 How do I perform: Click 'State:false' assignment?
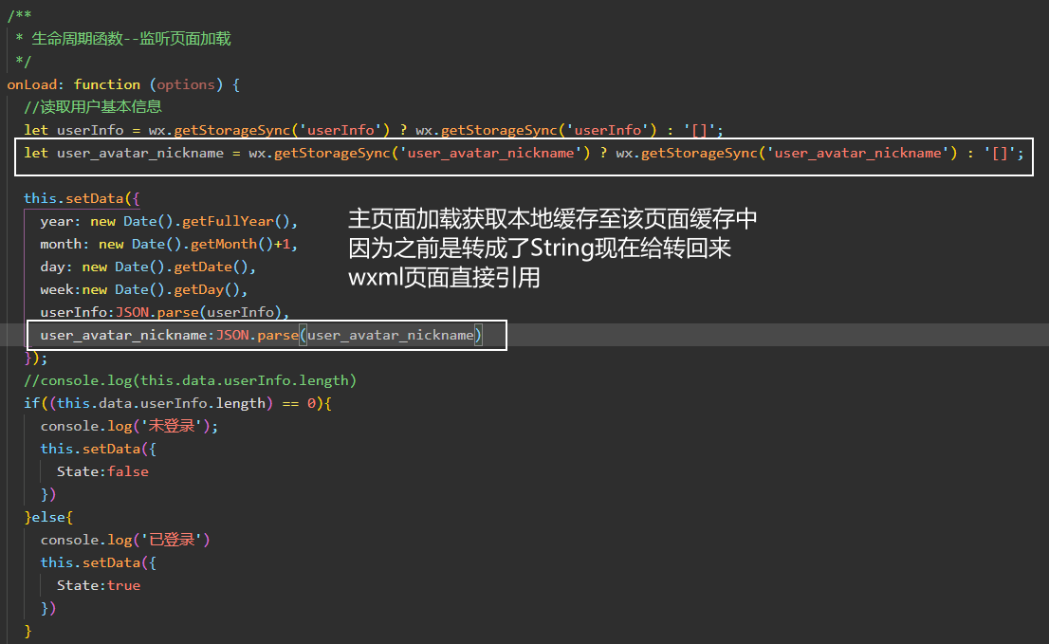coord(102,471)
